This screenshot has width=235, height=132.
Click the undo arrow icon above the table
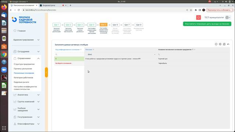click(x=228, y=44)
